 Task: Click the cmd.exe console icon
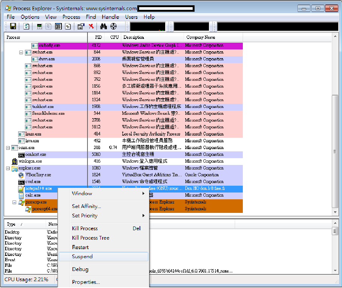pos(21,182)
